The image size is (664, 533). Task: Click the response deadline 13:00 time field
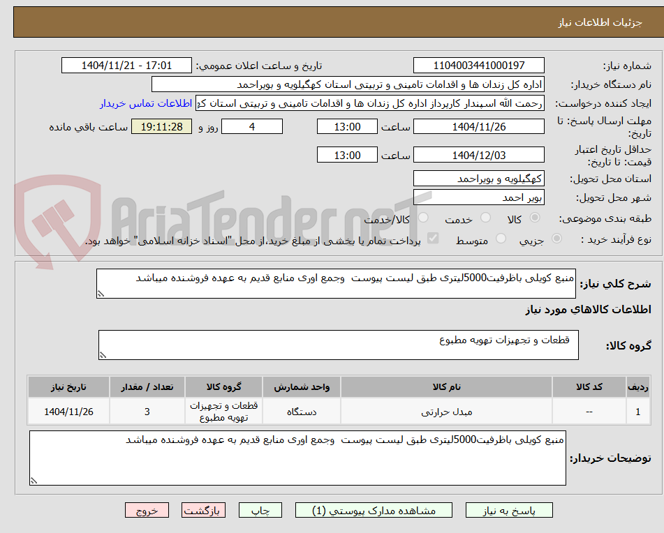pos(347,126)
